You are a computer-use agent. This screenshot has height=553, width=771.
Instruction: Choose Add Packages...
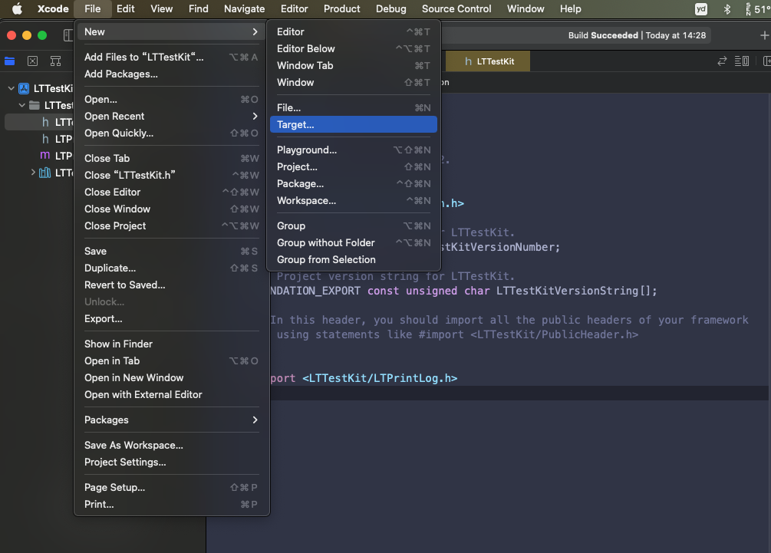tap(171, 74)
